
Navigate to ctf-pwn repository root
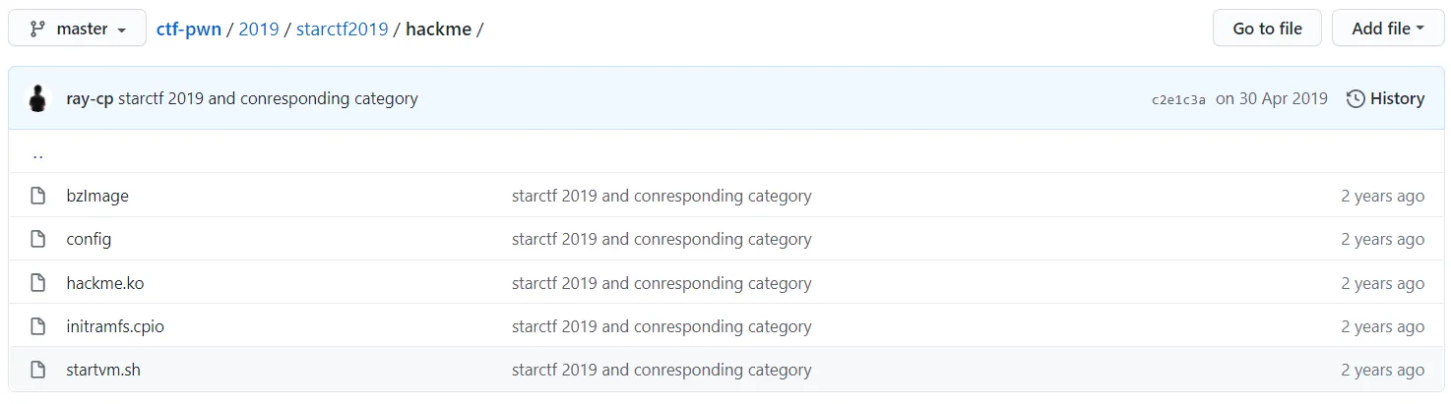coord(189,29)
